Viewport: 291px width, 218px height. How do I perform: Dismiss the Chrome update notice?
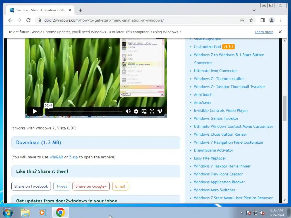click(280, 32)
